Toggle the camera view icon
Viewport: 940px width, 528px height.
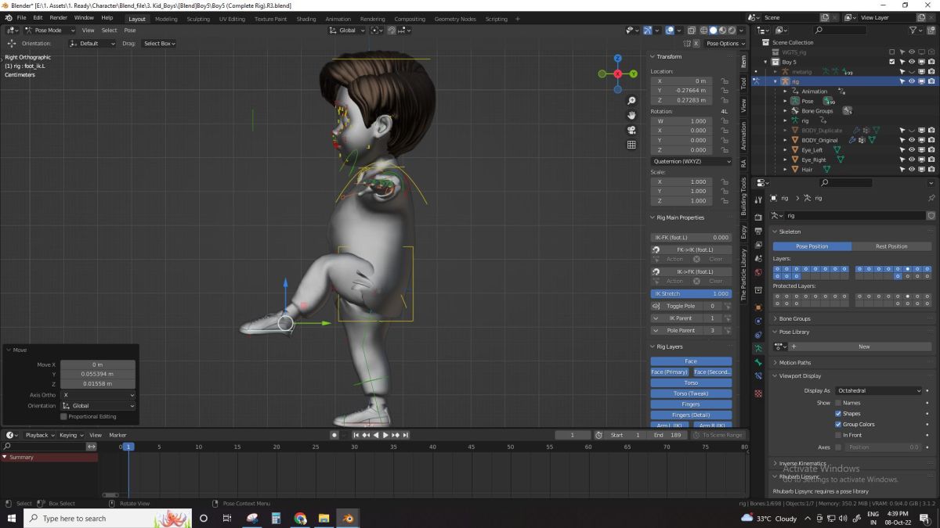(631, 130)
